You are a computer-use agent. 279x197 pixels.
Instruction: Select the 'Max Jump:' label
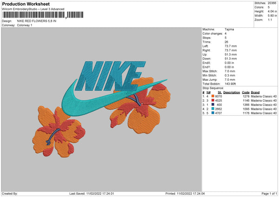210,79
